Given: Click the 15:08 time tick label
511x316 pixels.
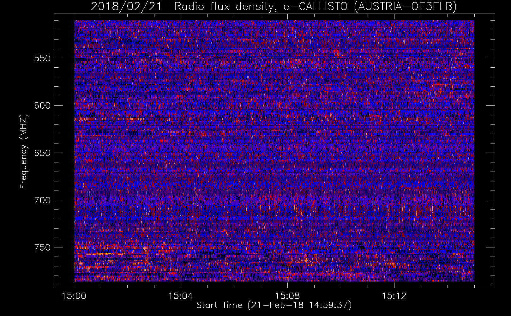Looking at the screenshot, I should 287,296.
